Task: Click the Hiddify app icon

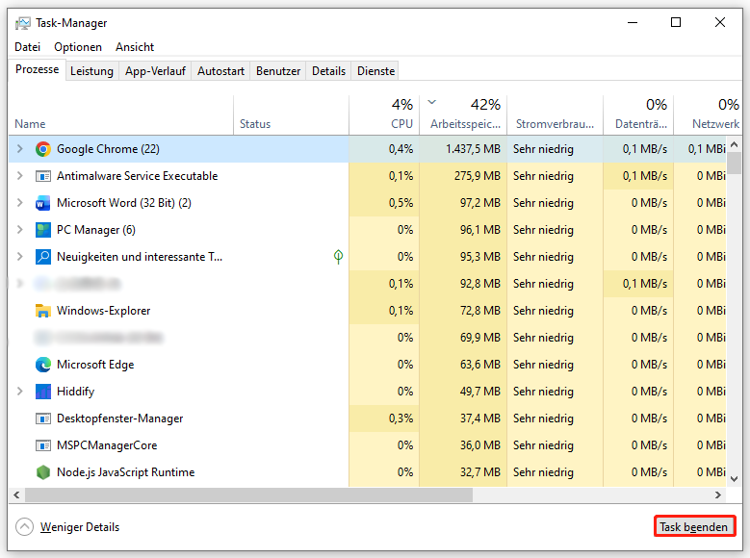Action: click(43, 392)
